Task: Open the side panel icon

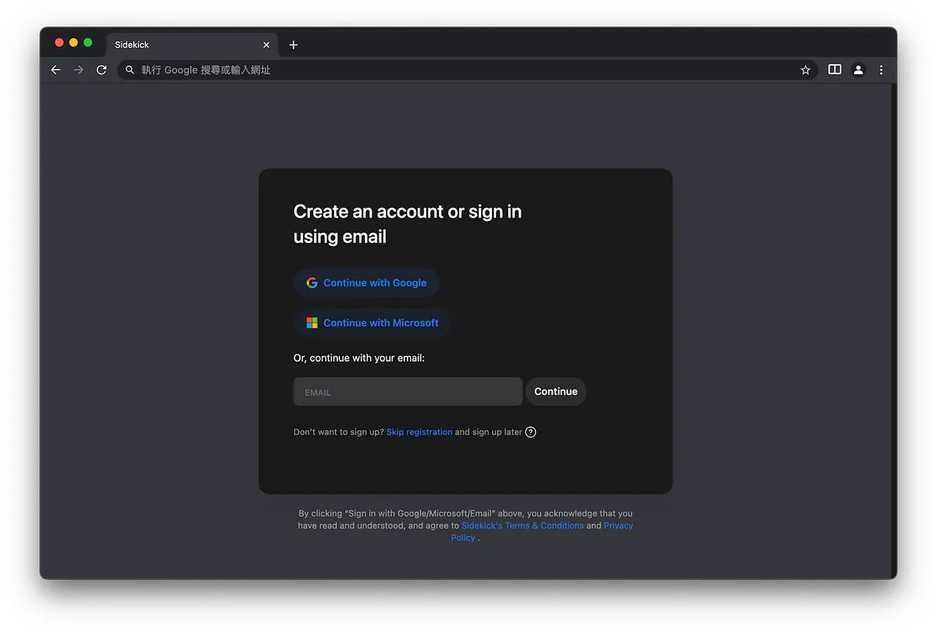Action: pyautogui.click(x=835, y=70)
